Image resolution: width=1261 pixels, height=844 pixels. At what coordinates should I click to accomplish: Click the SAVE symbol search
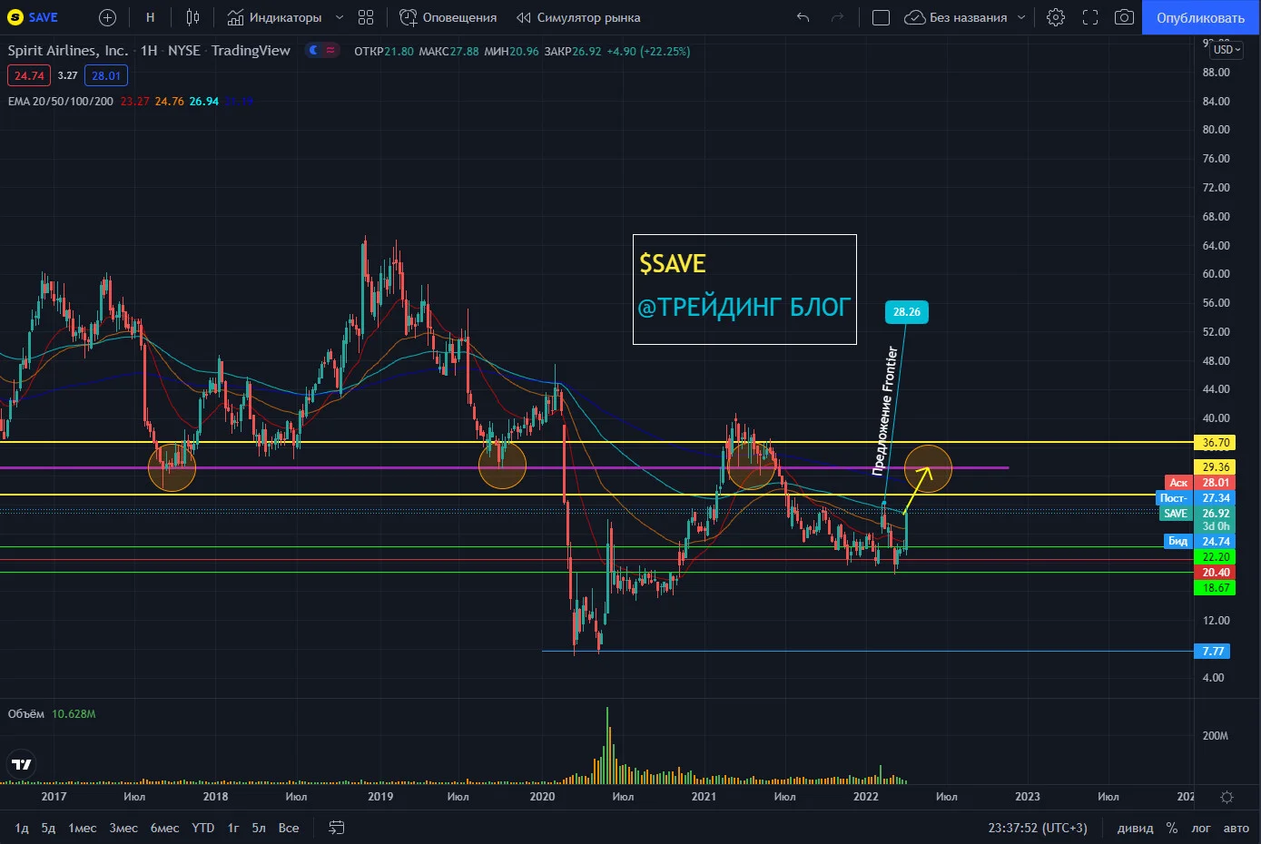[33, 17]
